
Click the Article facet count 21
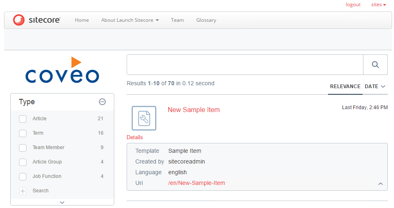(101, 119)
